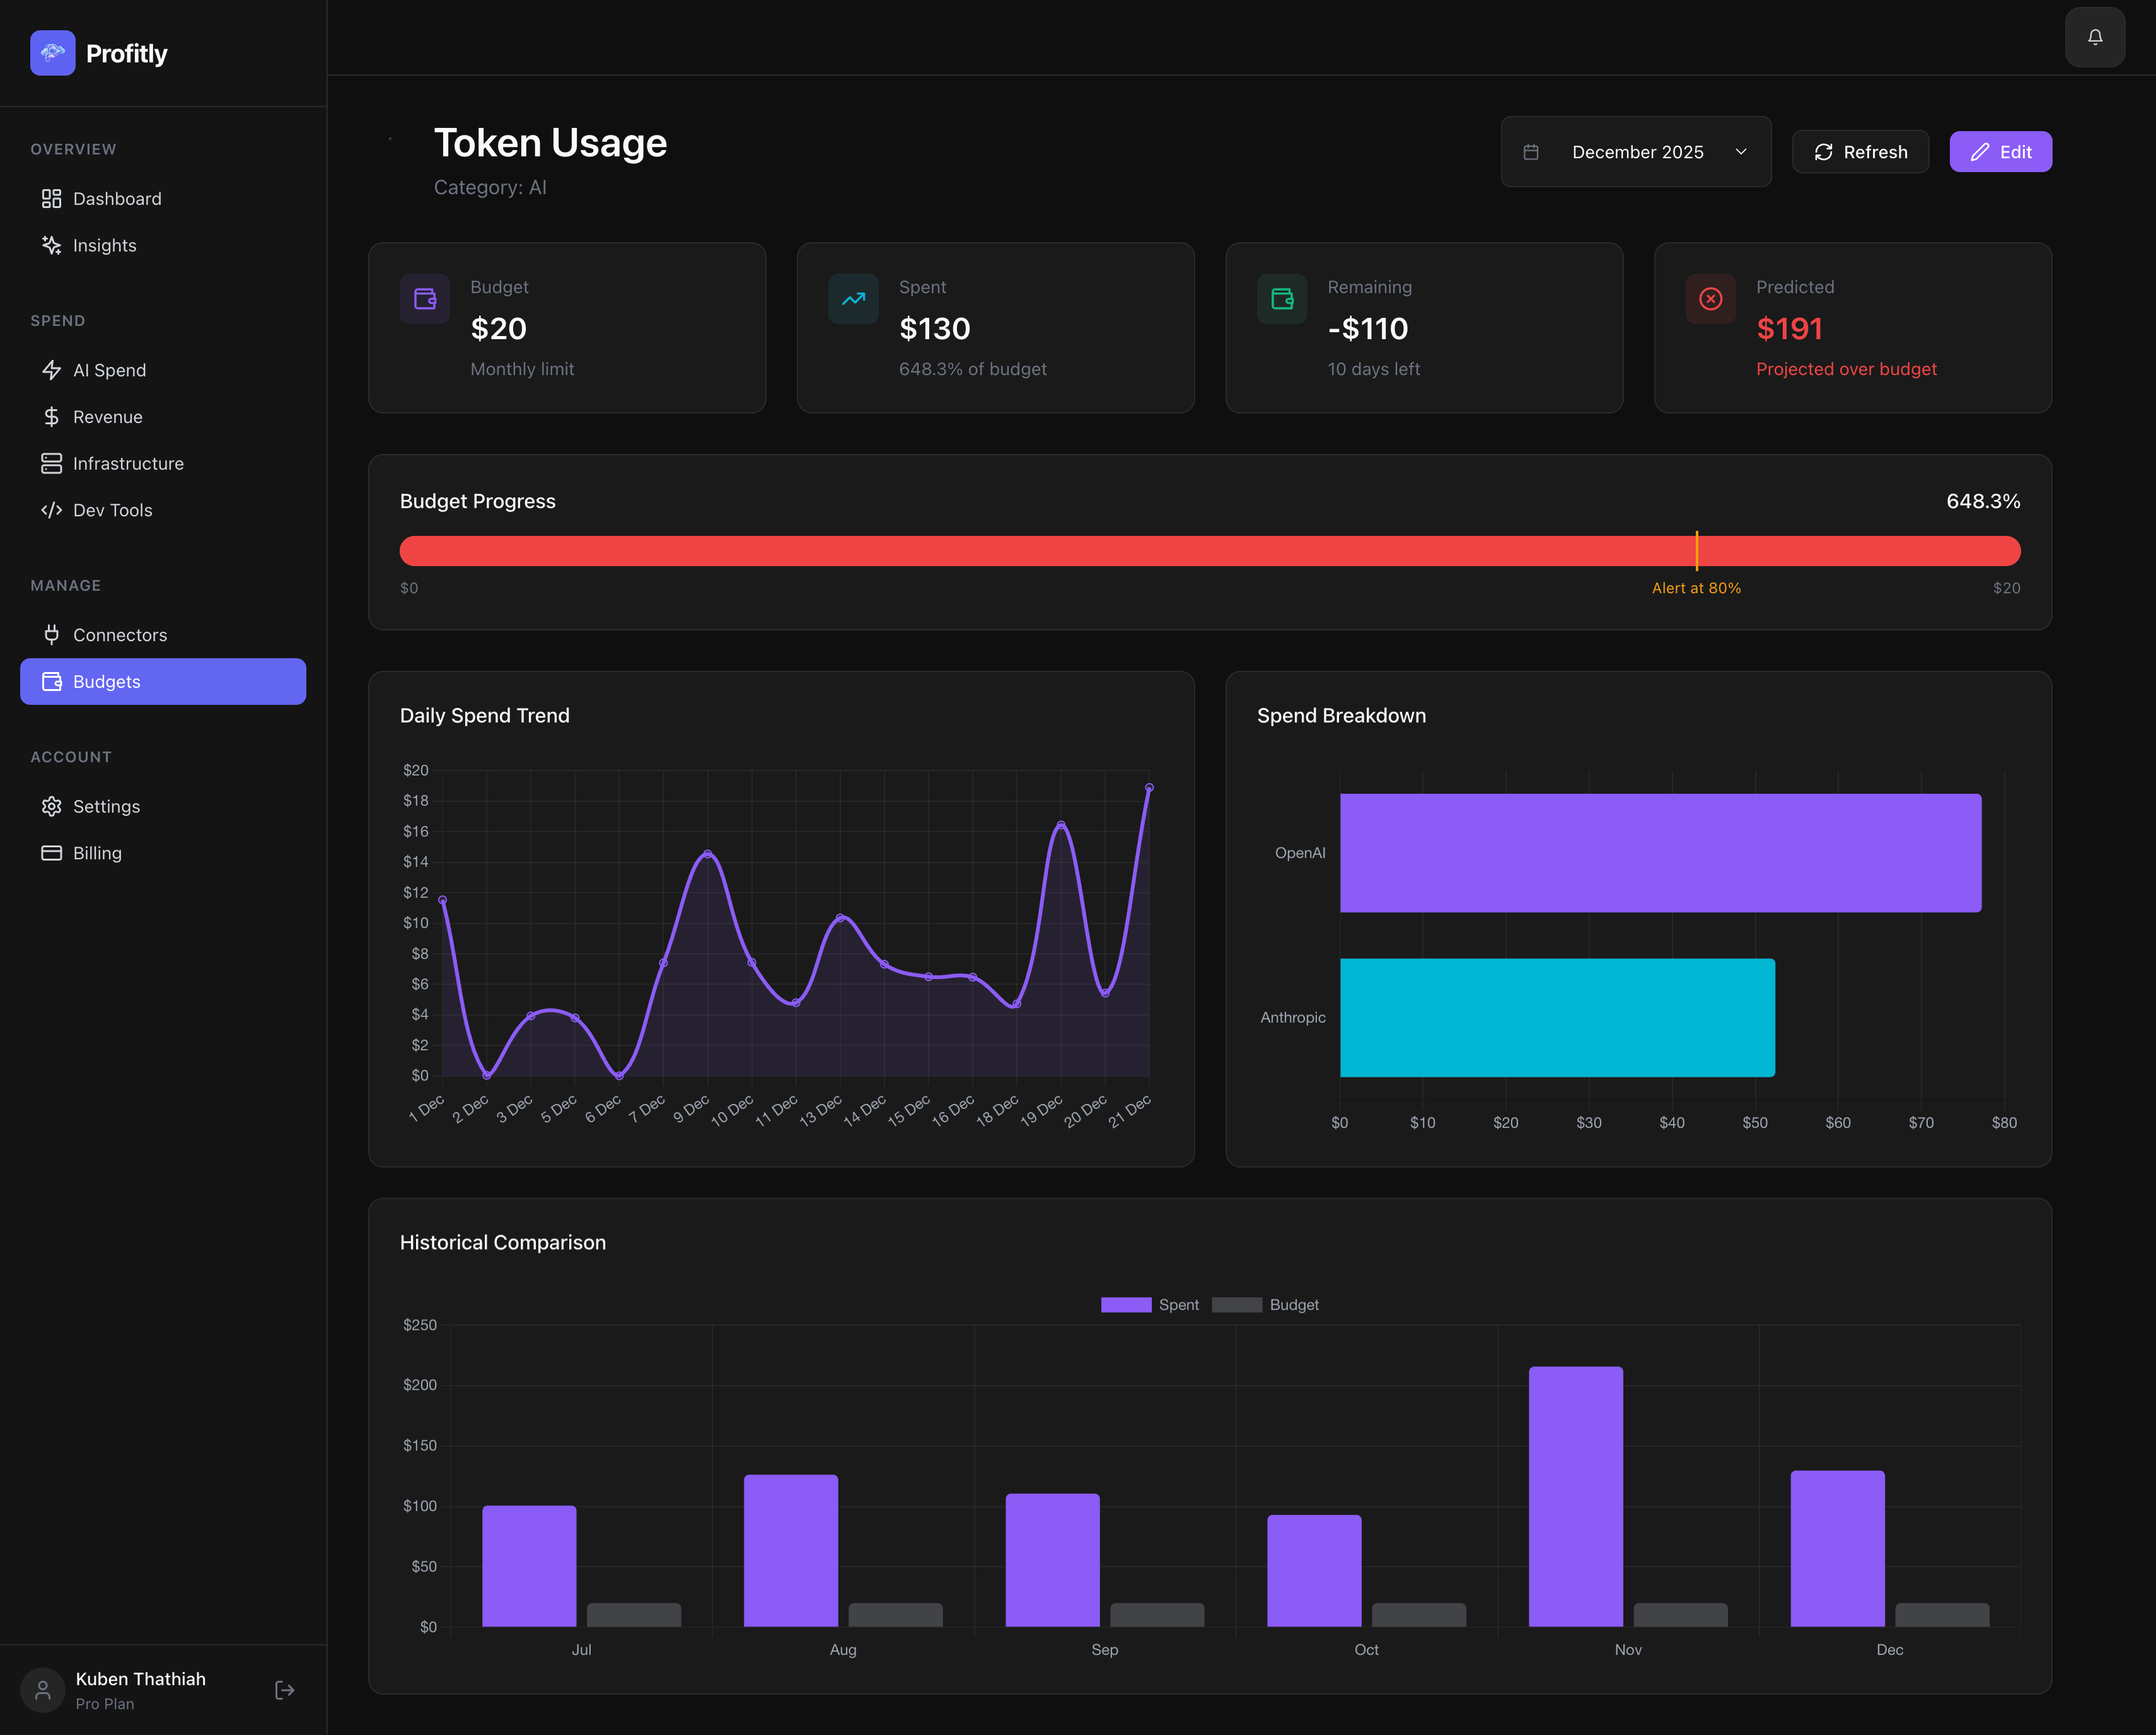
Task: Click the notification bell icon
Action: coord(2094,37)
